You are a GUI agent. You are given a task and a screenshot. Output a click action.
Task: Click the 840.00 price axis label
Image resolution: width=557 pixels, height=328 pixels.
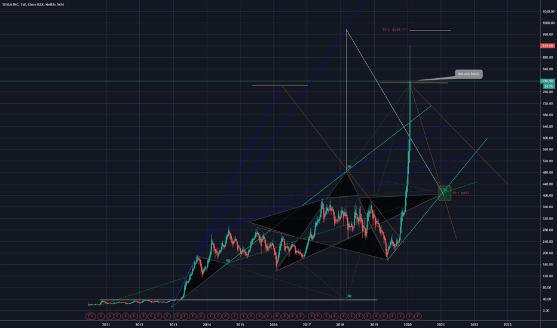point(548,69)
